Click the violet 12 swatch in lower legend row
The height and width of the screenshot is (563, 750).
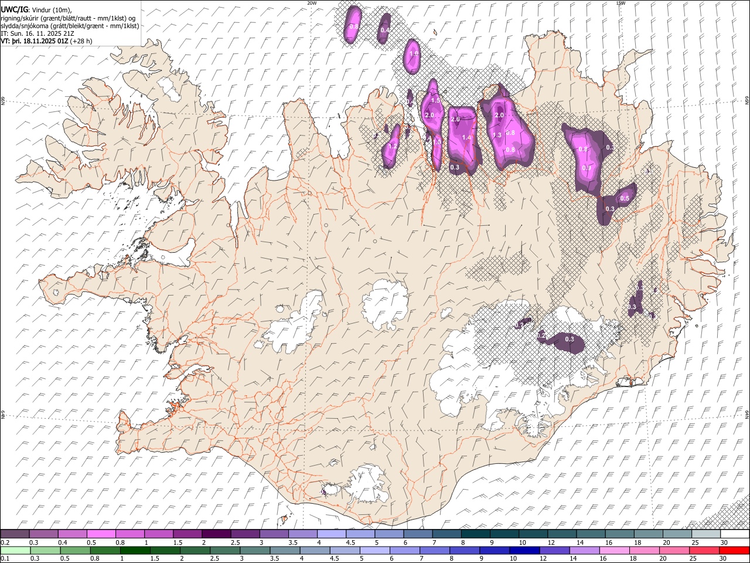click(x=554, y=550)
